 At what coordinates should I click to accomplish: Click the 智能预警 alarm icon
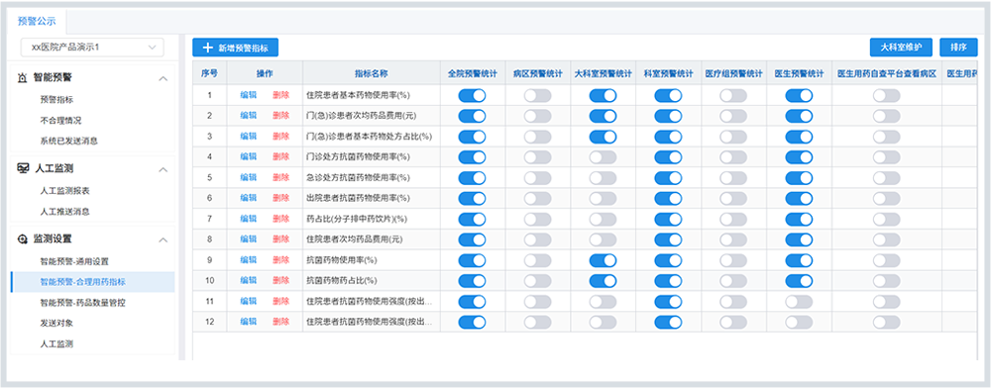23,78
